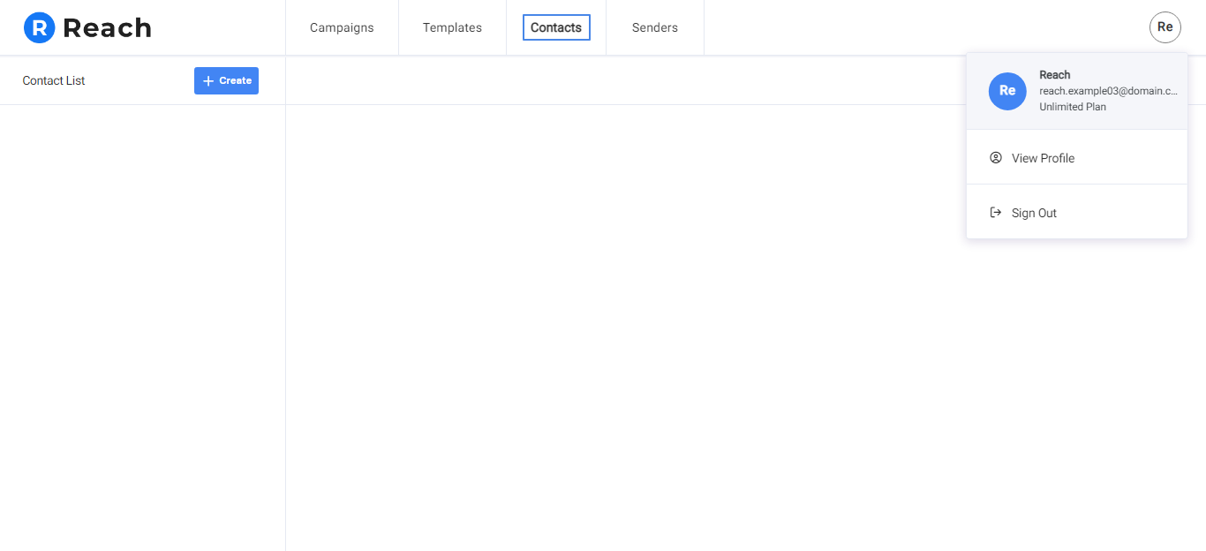Select the Contacts tab
This screenshot has height=551, width=1206.
click(x=556, y=27)
